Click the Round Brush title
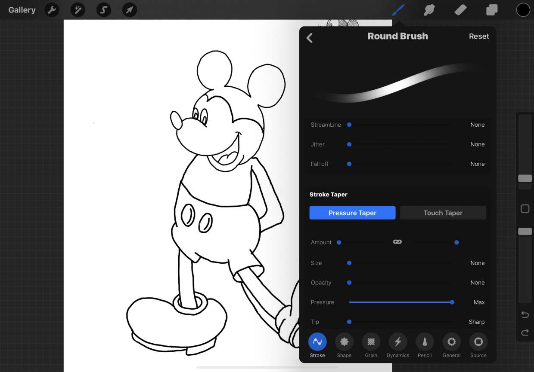The height and width of the screenshot is (372, 534). [x=397, y=36]
